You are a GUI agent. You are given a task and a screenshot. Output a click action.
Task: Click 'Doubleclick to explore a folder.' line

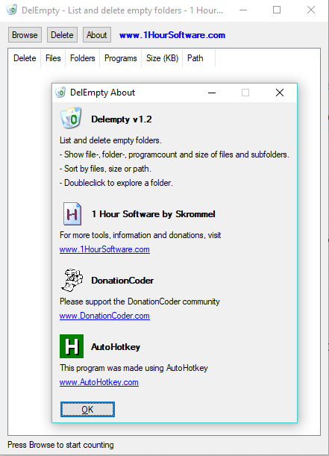pos(116,183)
